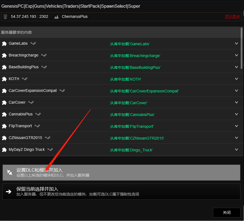This screenshot has width=244, height=221.
Task: Click server address 54.37.245.193 : 2302
Action: click(30, 16)
